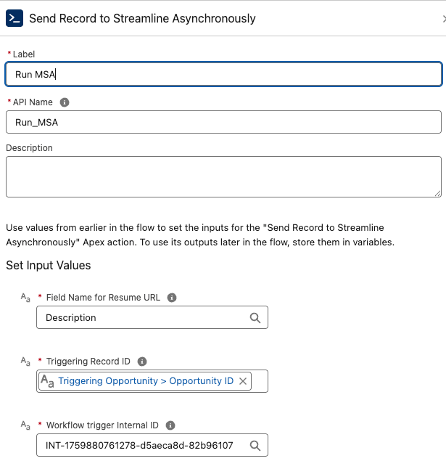446x469 pixels.
Task: Click info icon next to Workflow trigger Internal ID
Action: point(171,425)
